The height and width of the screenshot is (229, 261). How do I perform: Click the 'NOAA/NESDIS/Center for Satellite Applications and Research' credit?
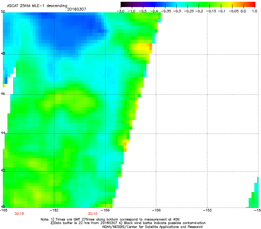pos(152,227)
